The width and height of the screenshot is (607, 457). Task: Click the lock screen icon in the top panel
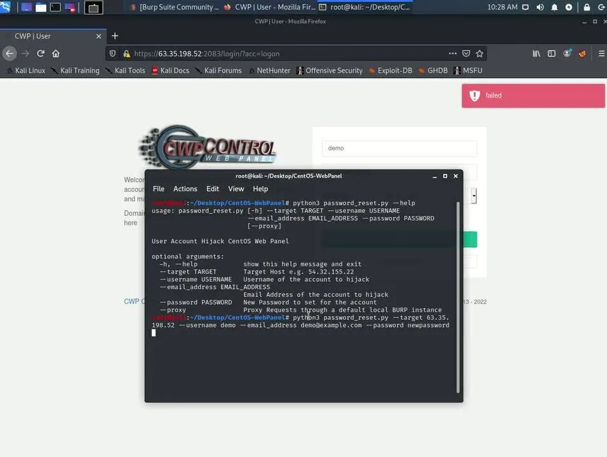[587, 7]
